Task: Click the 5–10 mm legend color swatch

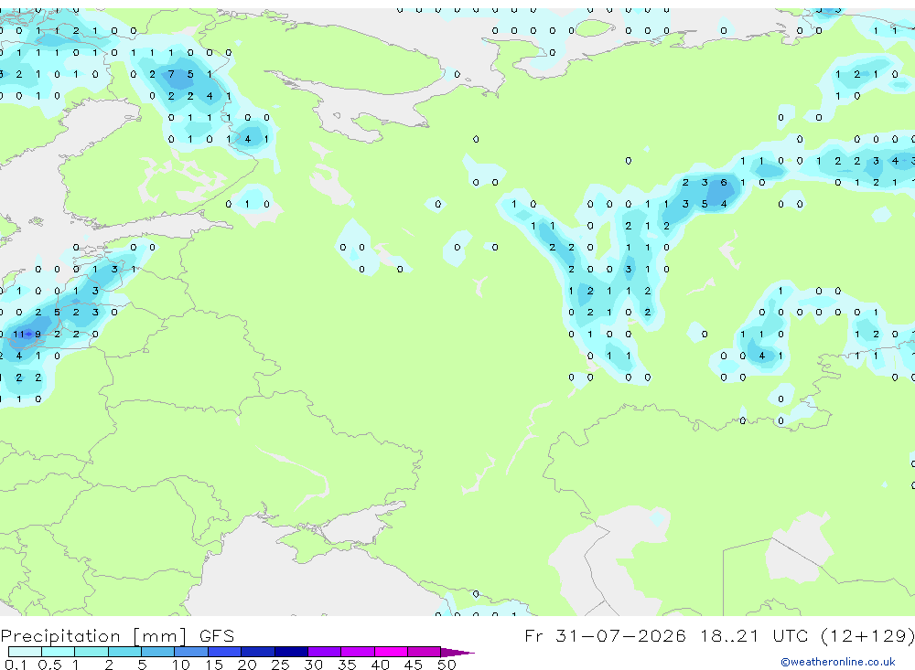Action: click(157, 652)
